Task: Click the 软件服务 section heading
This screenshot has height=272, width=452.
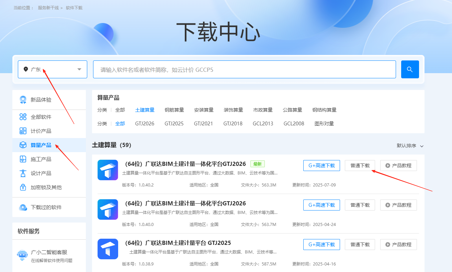Action: [29, 231]
